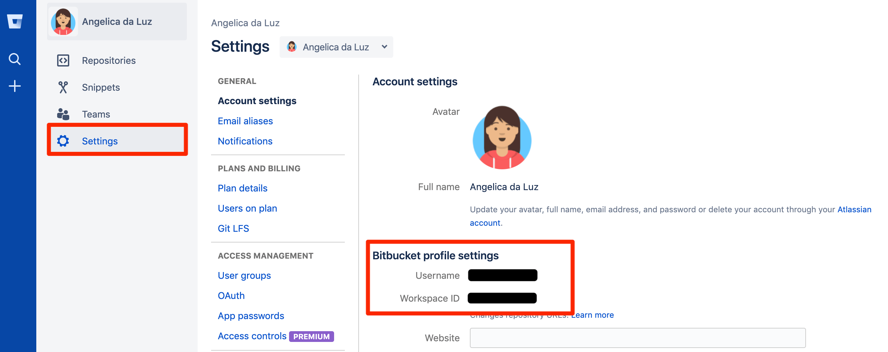
Task: Select Account settings in the General menu
Action: (256, 100)
